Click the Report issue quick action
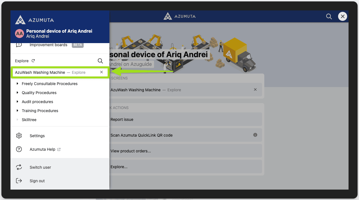The width and height of the screenshot is (359, 200). click(122, 119)
